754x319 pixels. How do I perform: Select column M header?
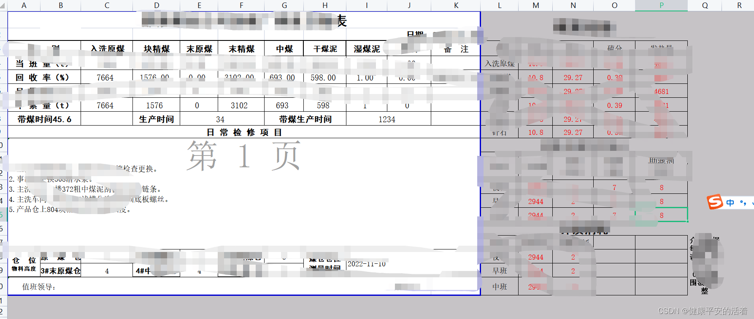pos(535,5)
